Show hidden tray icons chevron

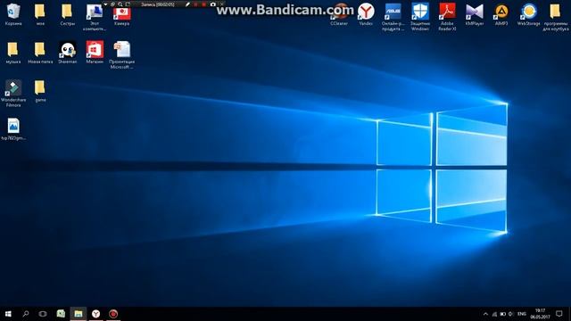point(485,314)
